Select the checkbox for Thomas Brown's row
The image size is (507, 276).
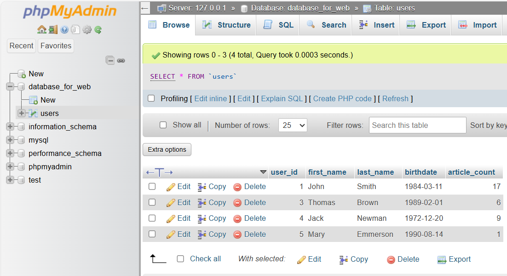coord(152,202)
